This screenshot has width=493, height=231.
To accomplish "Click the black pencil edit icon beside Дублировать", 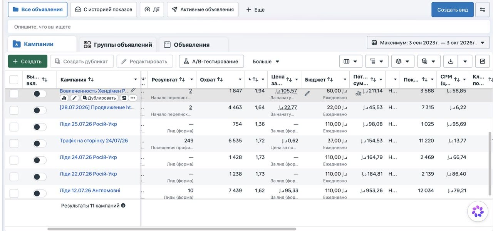I will (74, 98).
